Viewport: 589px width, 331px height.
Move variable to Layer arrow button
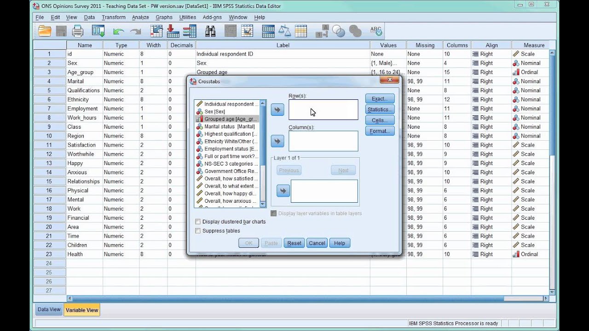tap(283, 191)
